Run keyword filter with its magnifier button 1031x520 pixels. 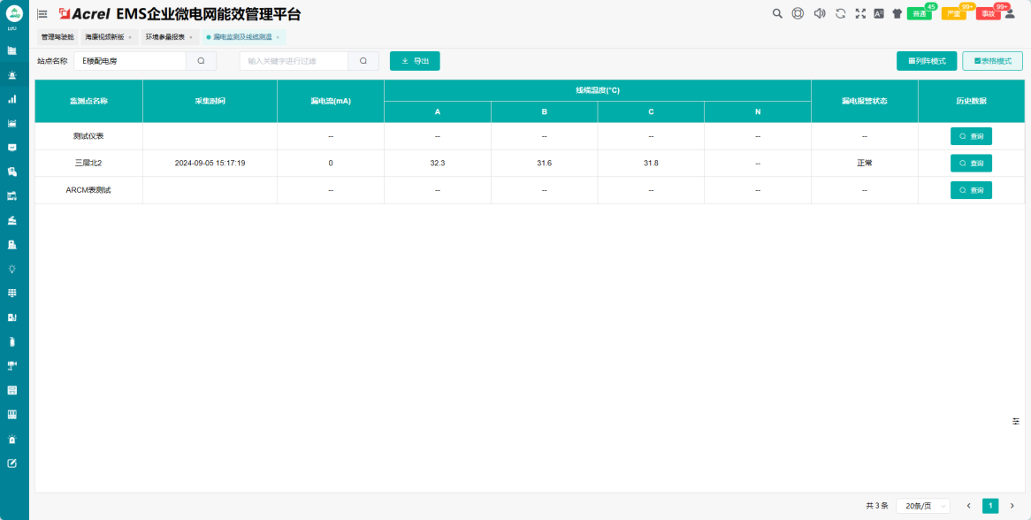(x=363, y=61)
